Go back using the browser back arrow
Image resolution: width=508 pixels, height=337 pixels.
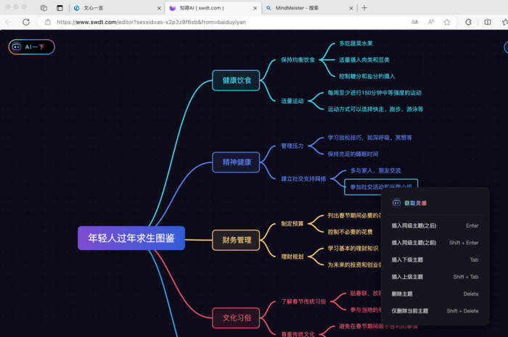coord(9,22)
